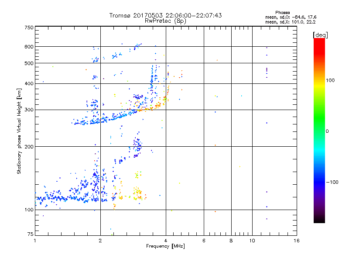349x262 pixels.
Task: Click the x-axis label "1"
Action: point(35,241)
